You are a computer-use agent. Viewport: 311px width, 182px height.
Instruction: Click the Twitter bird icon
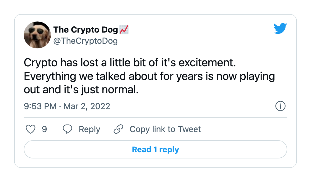tap(280, 28)
